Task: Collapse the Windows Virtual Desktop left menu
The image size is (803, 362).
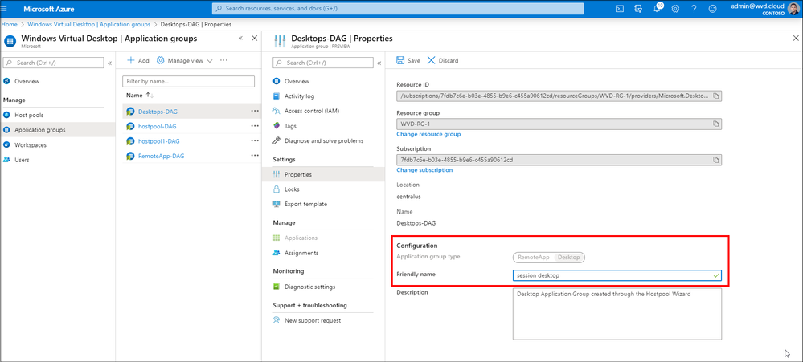Action: 109,63
